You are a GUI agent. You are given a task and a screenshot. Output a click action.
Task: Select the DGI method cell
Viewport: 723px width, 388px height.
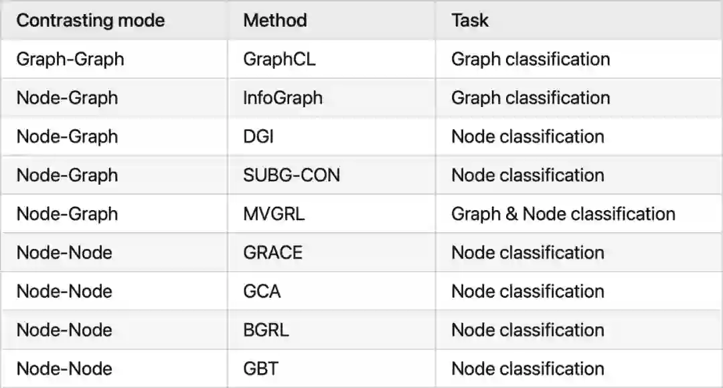point(258,136)
